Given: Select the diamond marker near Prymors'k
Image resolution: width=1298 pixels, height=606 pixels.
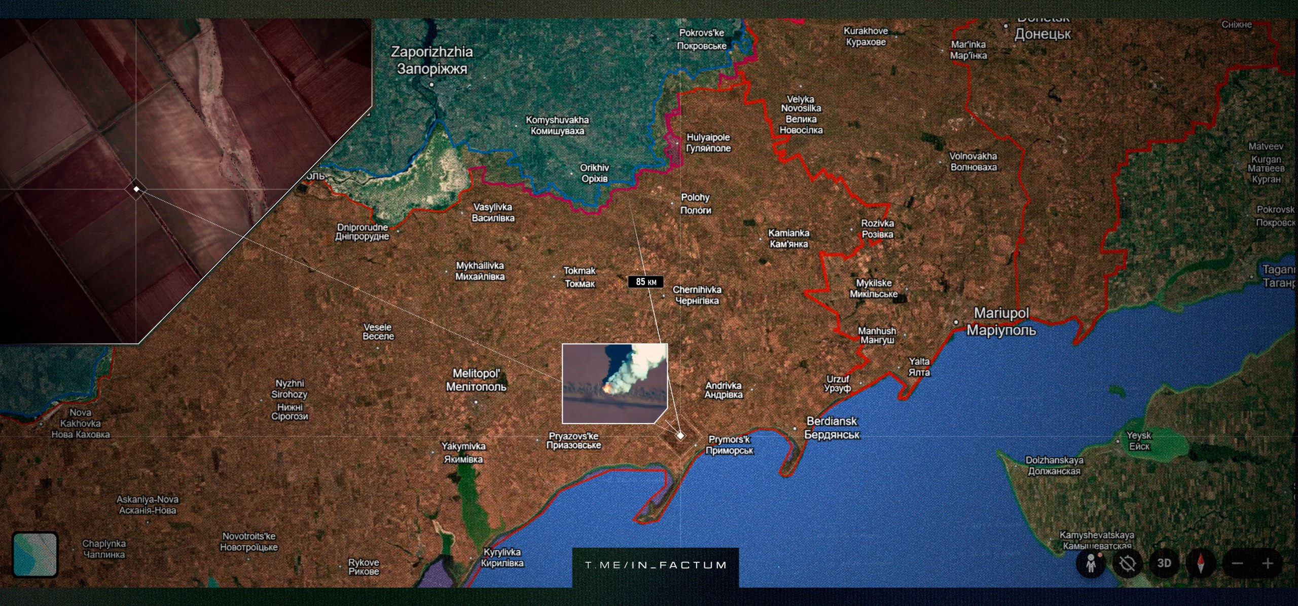Looking at the screenshot, I should (680, 436).
